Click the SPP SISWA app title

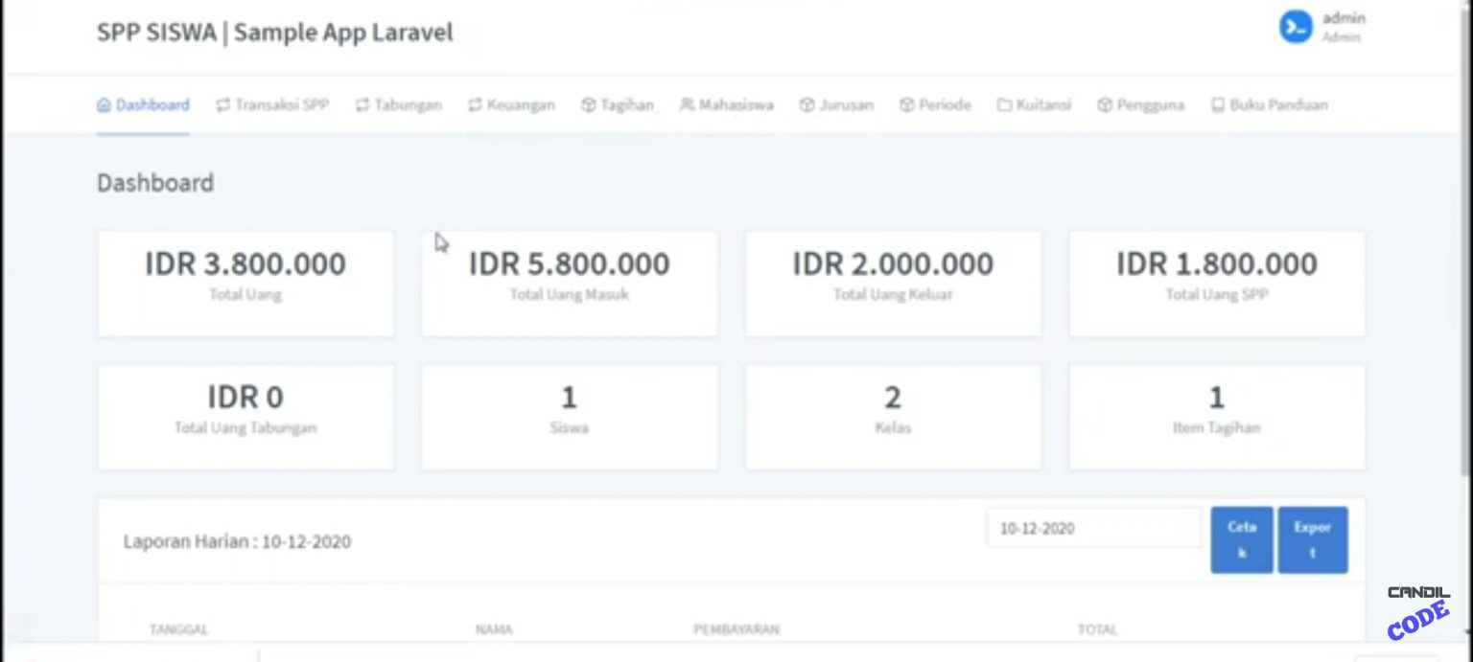click(x=274, y=33)
